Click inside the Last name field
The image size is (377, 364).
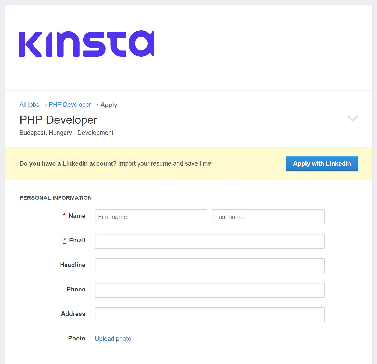pos(268,217)
